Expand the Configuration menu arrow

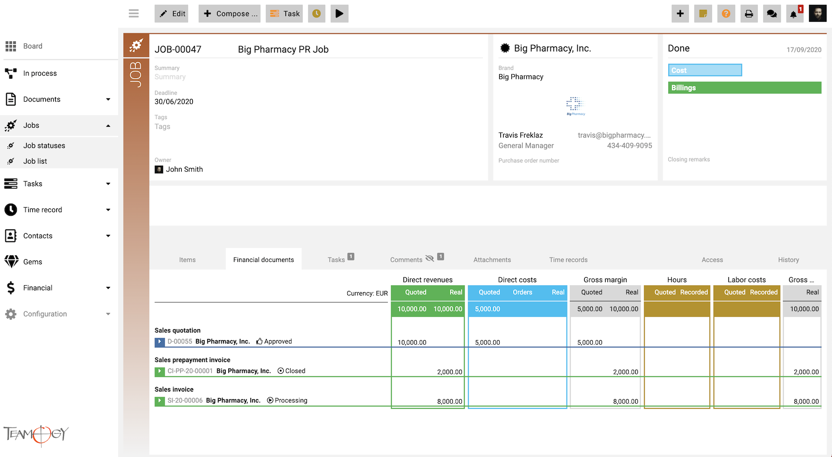[108, 314]
